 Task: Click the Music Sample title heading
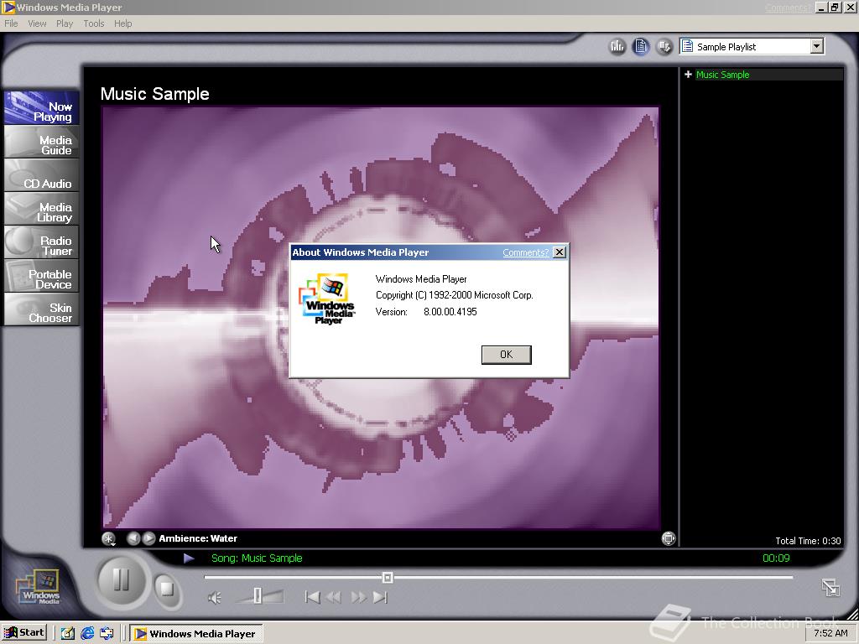point(155,94)
